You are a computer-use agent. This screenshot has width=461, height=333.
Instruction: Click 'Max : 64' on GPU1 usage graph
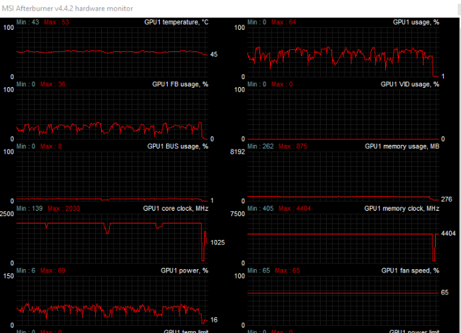[x=283, y=23]
